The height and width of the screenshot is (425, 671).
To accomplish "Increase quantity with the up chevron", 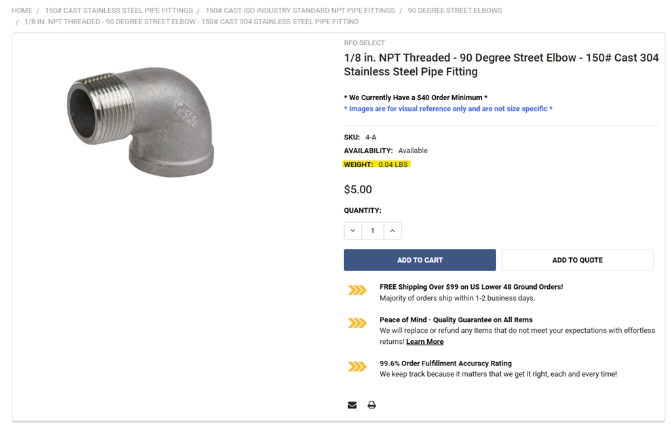I will click(393, 231).
